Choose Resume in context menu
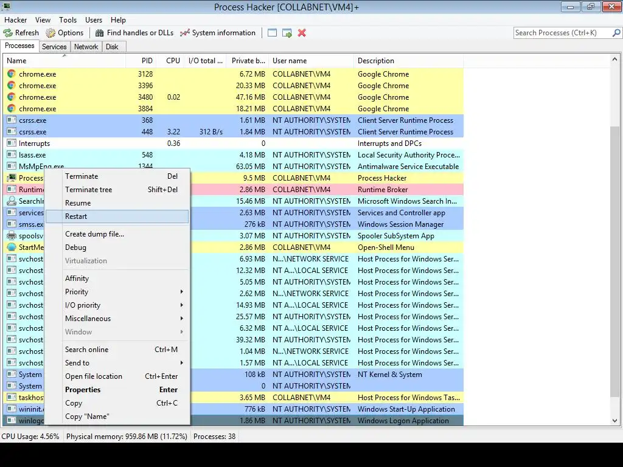Image resolution: width=623 pixels, height=467 pixels. (x=117, y=203)
